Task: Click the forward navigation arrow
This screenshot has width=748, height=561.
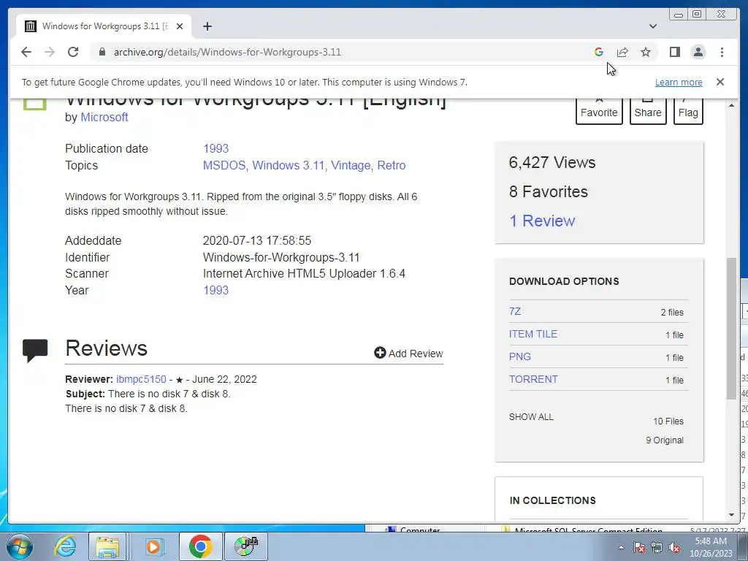Action: [x=50, y=52]
